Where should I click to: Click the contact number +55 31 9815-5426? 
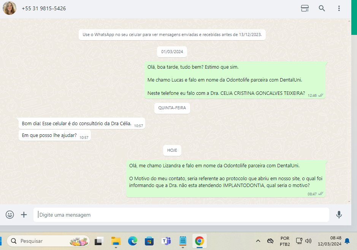pyautogui.click(x=44, y=8)
